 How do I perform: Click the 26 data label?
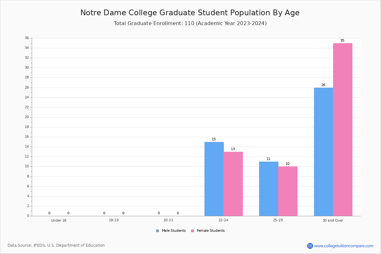pyautogui.click(x=323, y=85)
